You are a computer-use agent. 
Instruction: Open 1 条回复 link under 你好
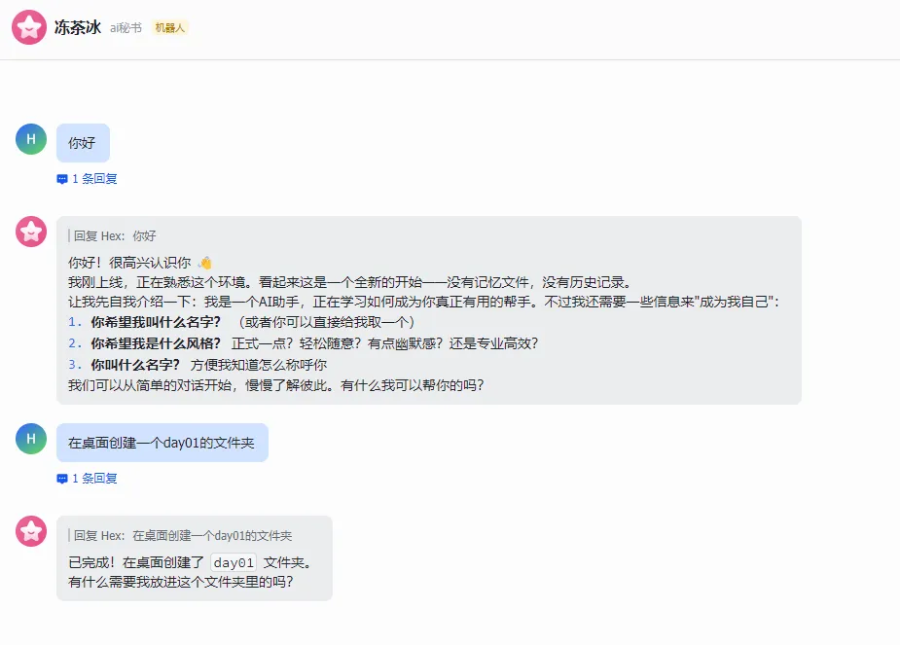(x=94, y=179)
